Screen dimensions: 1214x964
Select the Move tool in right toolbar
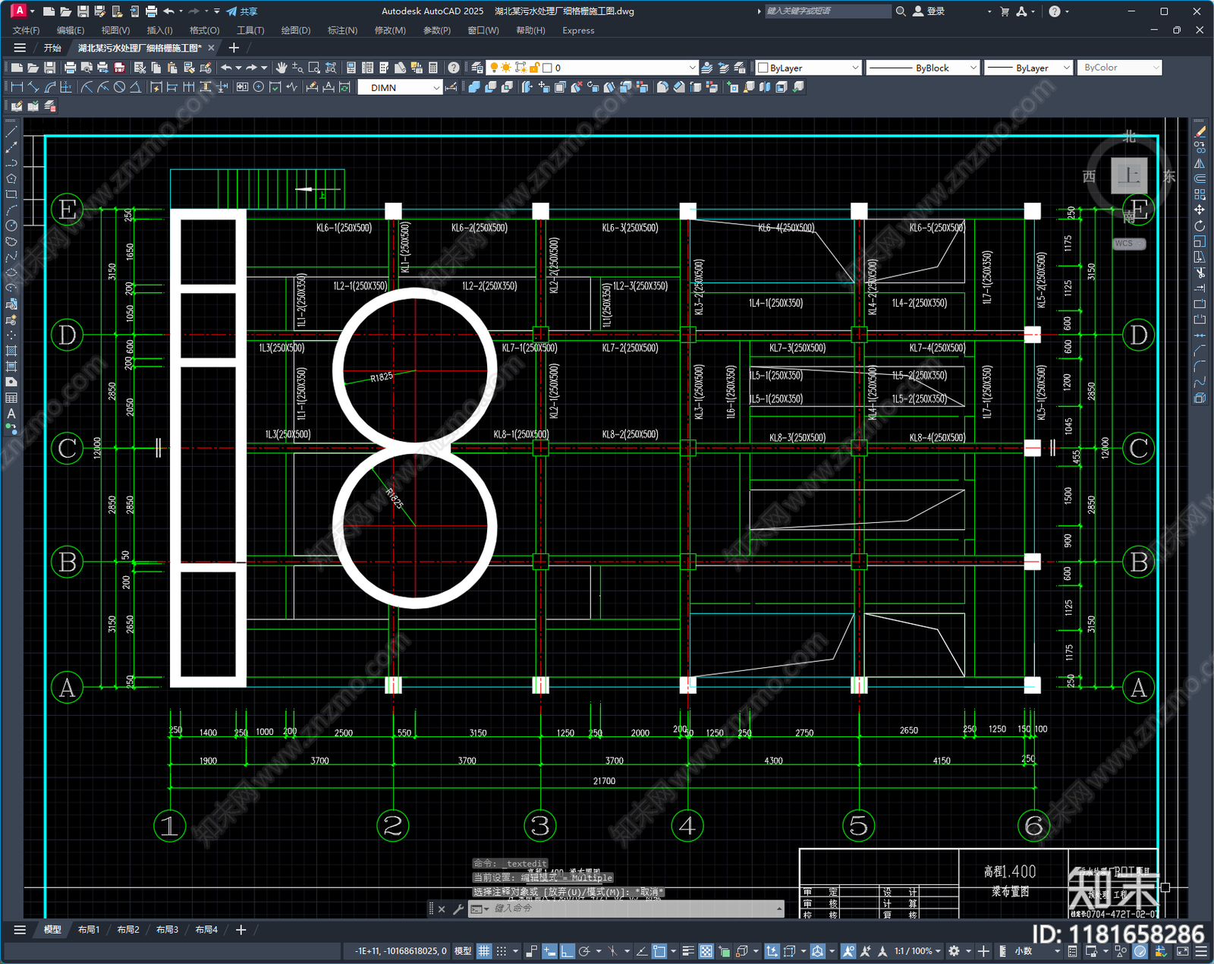coord(1200,209)
